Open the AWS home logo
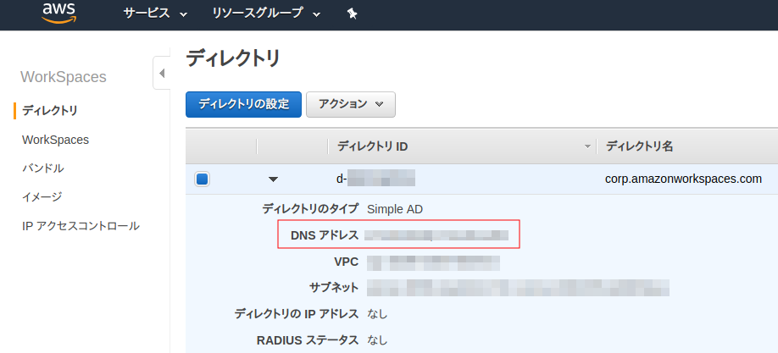This screenshot has height=353, width=778. click(58, 13)
